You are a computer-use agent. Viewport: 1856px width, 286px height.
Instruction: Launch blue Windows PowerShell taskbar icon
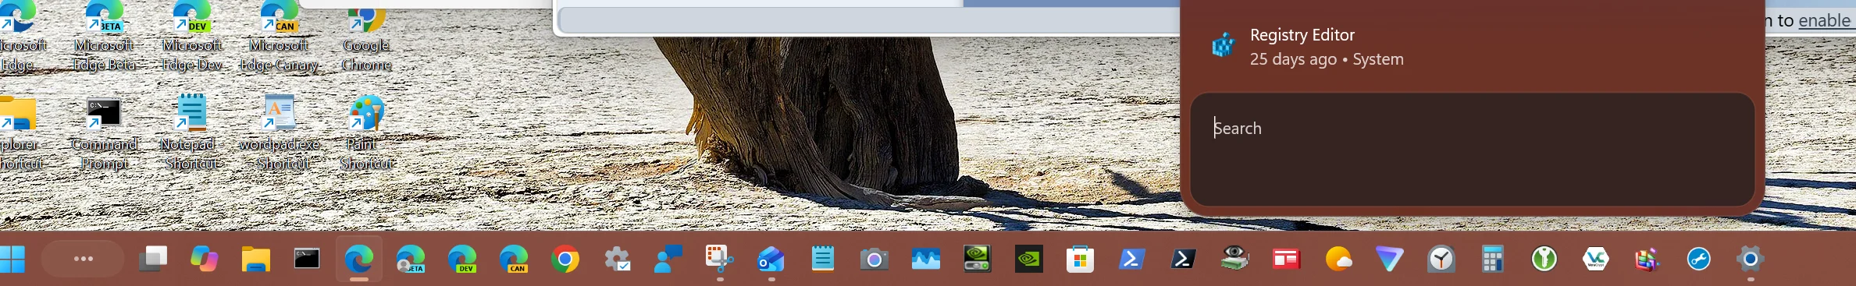tap(1131, 259)
